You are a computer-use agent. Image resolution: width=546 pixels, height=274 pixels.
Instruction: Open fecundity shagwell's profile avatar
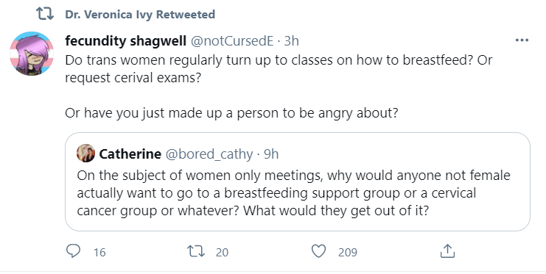32,54
